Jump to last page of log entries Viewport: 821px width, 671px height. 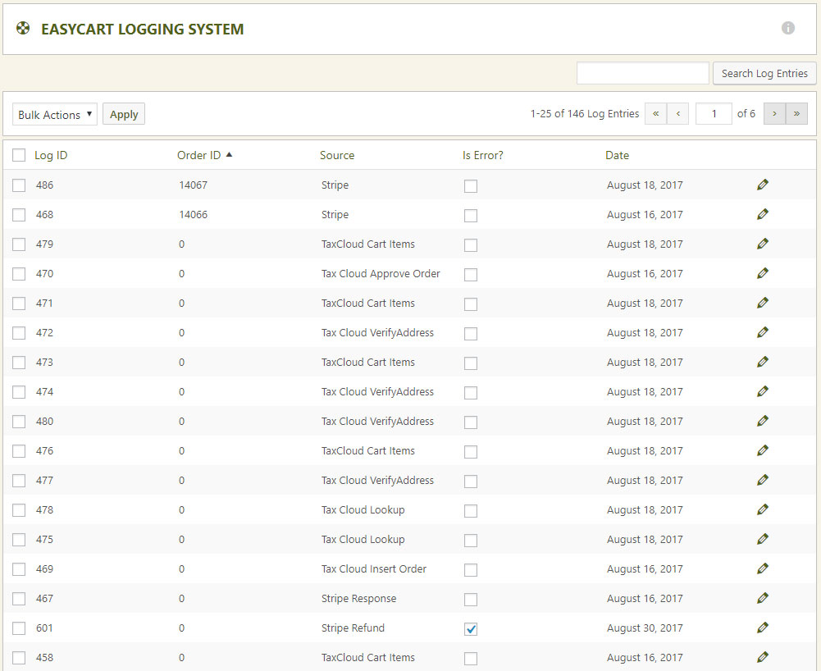coord(796,114)
